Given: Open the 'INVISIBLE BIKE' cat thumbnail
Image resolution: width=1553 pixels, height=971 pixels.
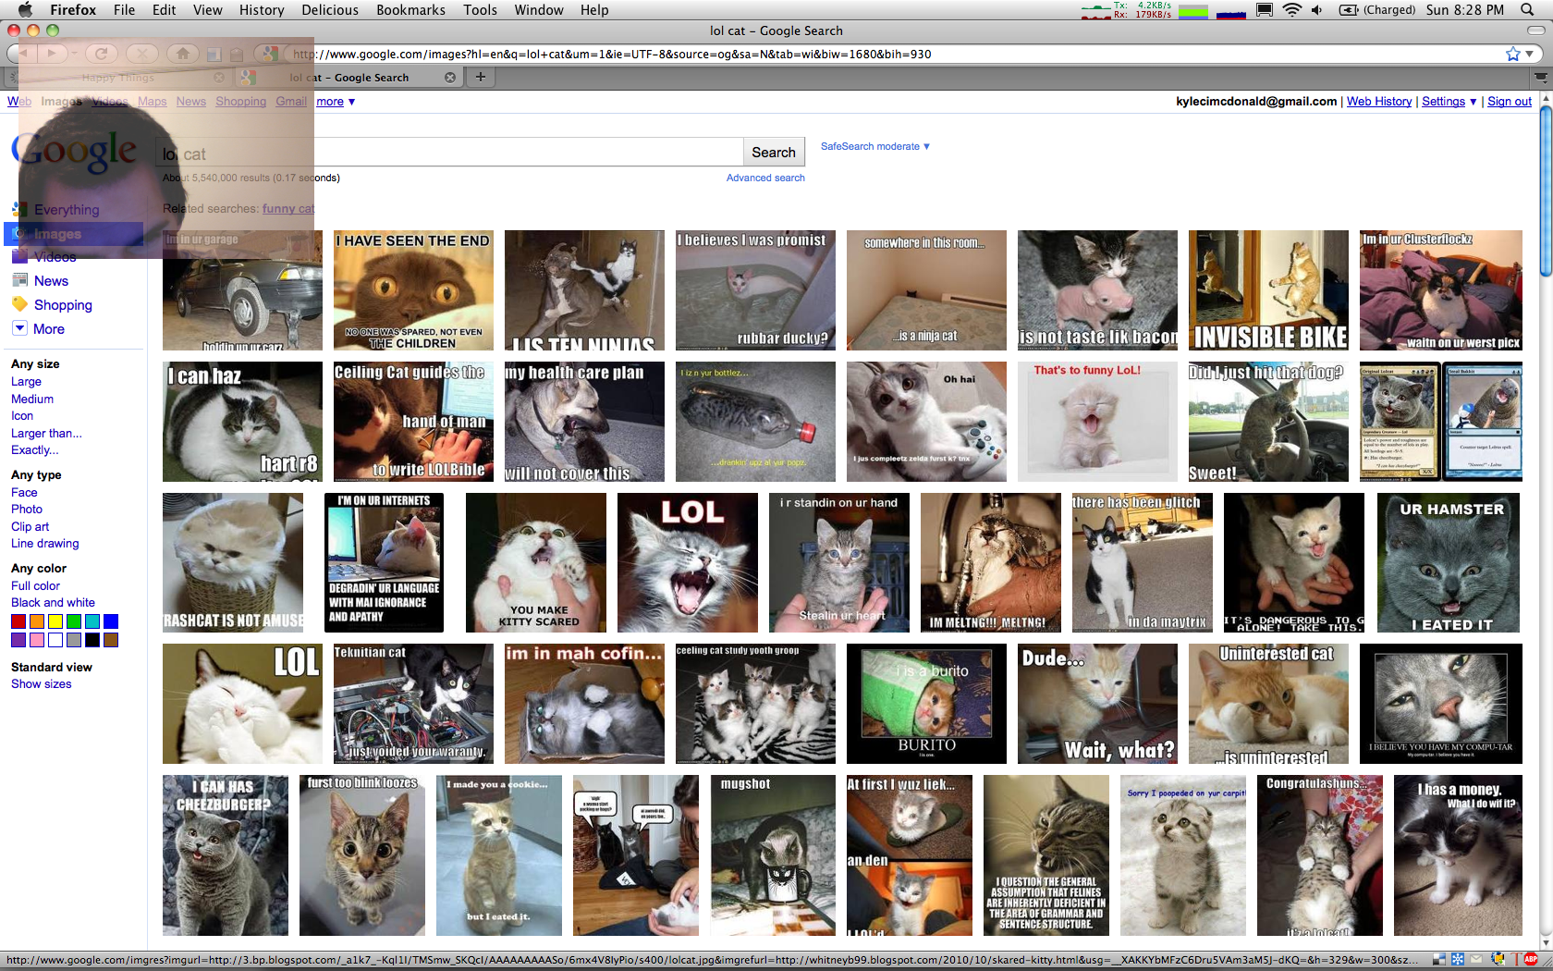Looking at the screenshot, I should (1268, 290).
